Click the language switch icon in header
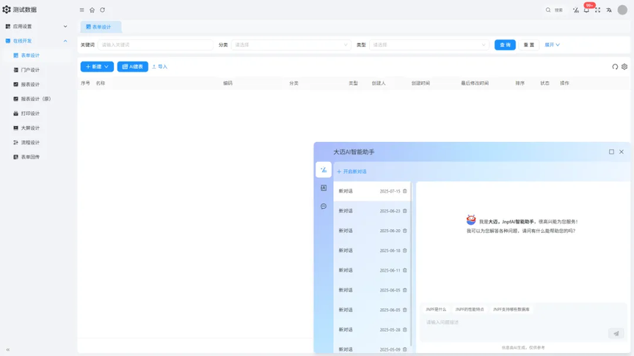Screen dimensions: 634x356 609,10
